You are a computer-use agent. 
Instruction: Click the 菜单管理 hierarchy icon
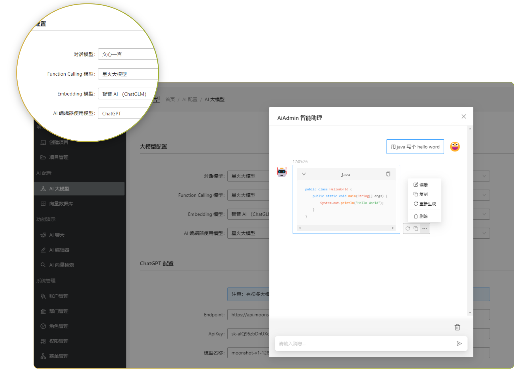pos(43,356)
